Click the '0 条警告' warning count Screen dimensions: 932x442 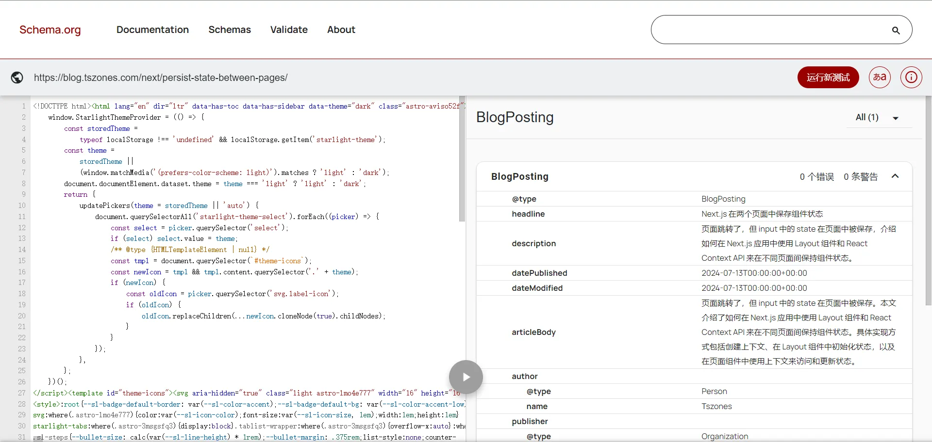coord(861,177)
